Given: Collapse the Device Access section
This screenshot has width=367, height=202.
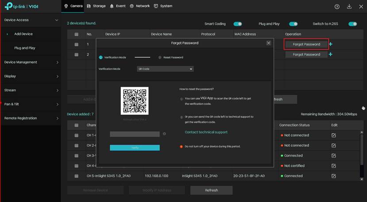Looking at the screenshot, I should coord(31,20).
